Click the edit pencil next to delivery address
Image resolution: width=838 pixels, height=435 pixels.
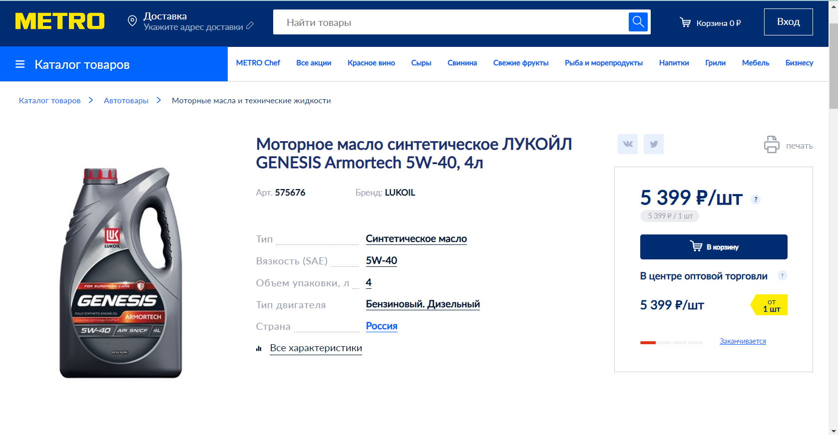(250, 25)
